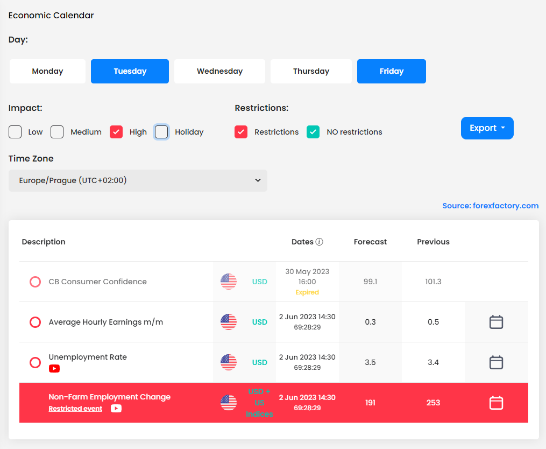Click the Restricted event link
546x449 pixels.
tap(75, 409)
